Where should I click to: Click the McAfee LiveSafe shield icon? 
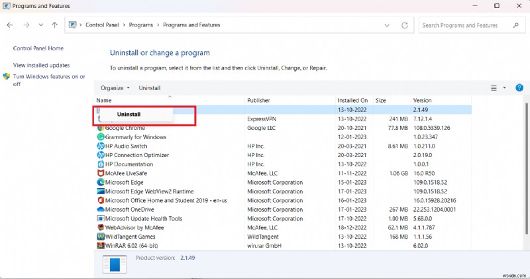[101, 173]
